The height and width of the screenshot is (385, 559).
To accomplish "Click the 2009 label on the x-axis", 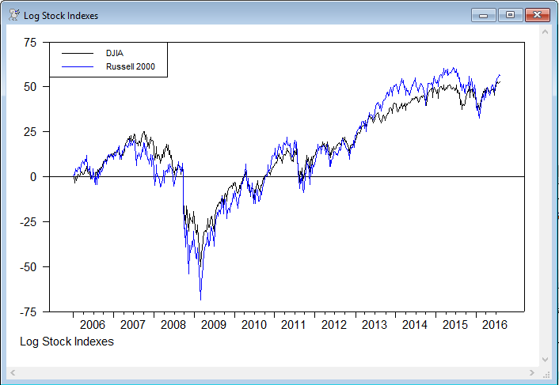I will pos(214,325).
